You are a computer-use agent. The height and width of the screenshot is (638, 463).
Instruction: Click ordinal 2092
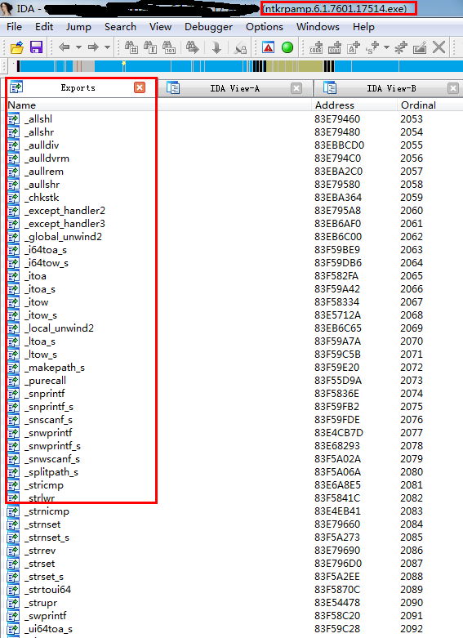click(x=412, y=629)
